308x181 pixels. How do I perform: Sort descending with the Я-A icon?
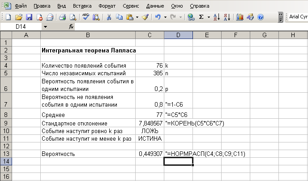coord(227,17)
